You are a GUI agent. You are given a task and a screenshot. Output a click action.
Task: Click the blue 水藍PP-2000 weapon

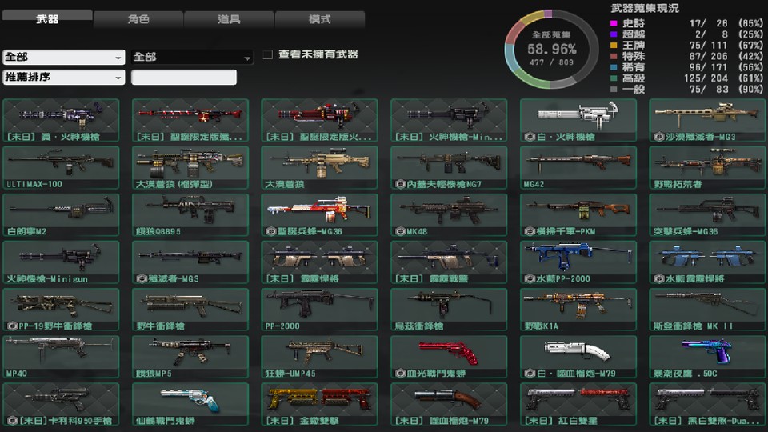[x=578, y=262]
